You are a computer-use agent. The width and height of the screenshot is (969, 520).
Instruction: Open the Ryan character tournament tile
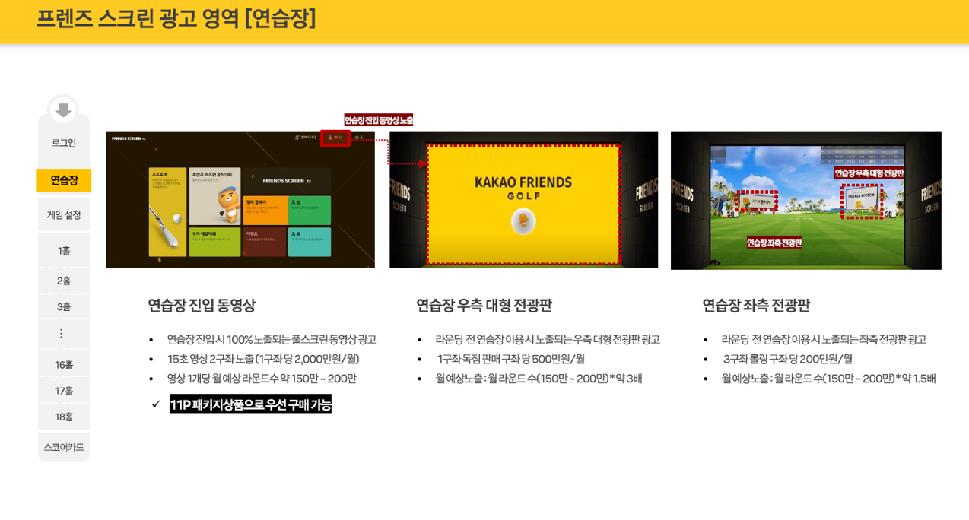215,196
